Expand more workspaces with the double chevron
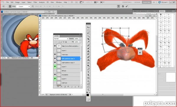The width and height of the screenshot is (177, 107). [154, 2]
